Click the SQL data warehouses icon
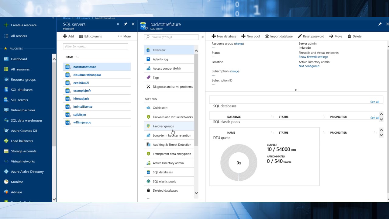389x219 pixels. 6,120
